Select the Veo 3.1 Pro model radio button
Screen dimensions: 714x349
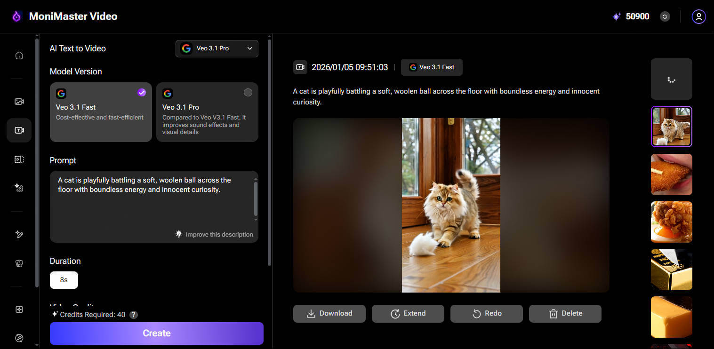tap(248, 93)
